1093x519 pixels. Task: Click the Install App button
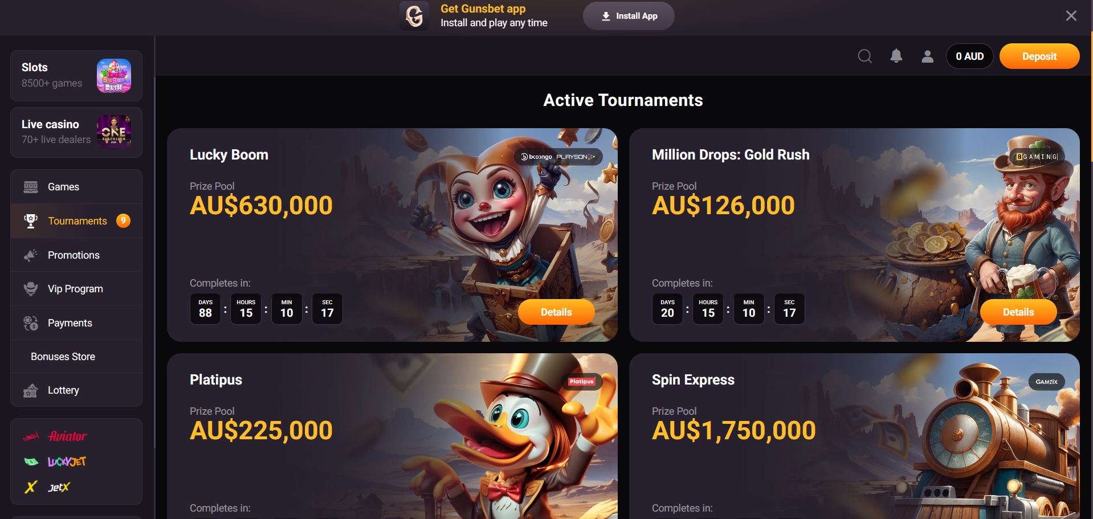pos(629,16)
